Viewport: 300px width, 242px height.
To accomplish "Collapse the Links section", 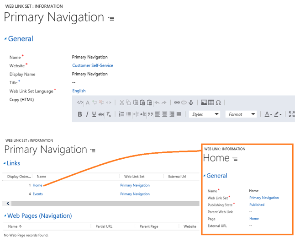I will [x=5, y=163].
